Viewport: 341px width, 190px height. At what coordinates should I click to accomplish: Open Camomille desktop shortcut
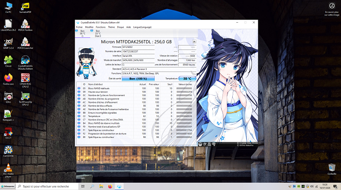(x=8, y=151)
